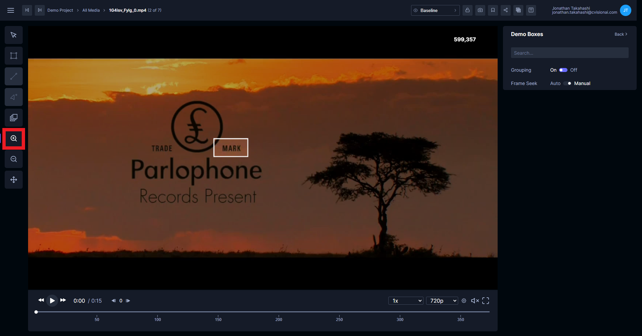Open the playback settings gear

[464, 301]
